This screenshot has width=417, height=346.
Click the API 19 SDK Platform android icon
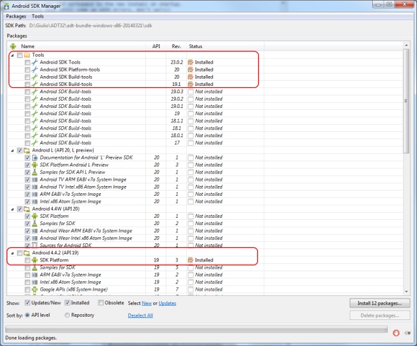pos(35,260)
